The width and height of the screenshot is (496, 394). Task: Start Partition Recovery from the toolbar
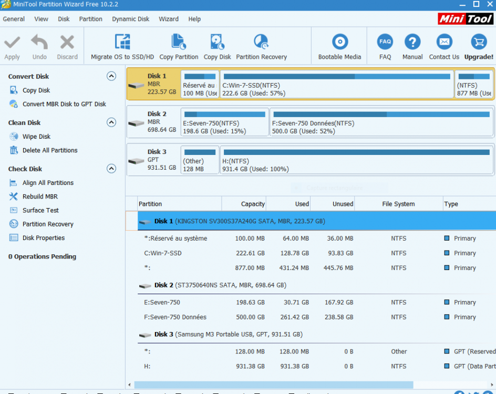click(x=261, y=42)
